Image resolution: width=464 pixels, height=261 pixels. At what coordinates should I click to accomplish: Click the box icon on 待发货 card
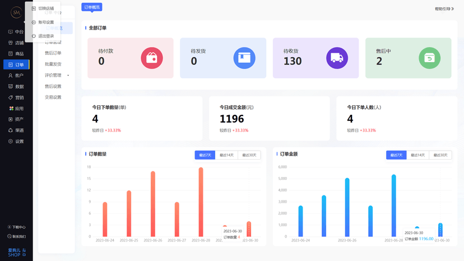tap(244, 58)
